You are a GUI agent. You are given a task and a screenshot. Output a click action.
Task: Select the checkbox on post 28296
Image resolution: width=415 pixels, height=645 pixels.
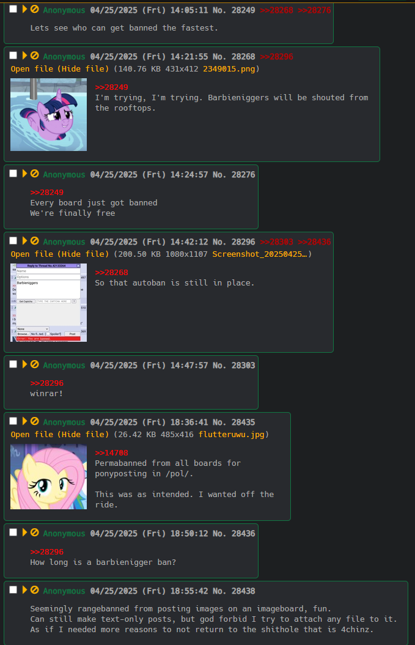click(x=13, y=241)
